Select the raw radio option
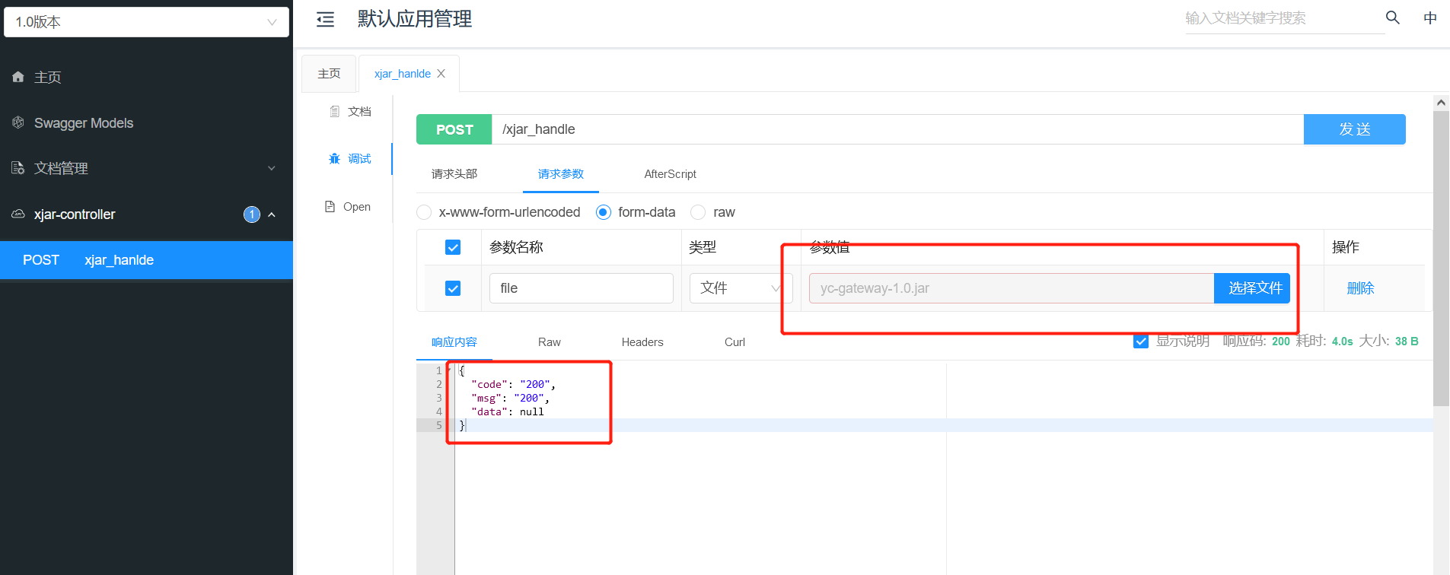The height and width of the screenshot is (575, 1450). (x=698, y=212)
